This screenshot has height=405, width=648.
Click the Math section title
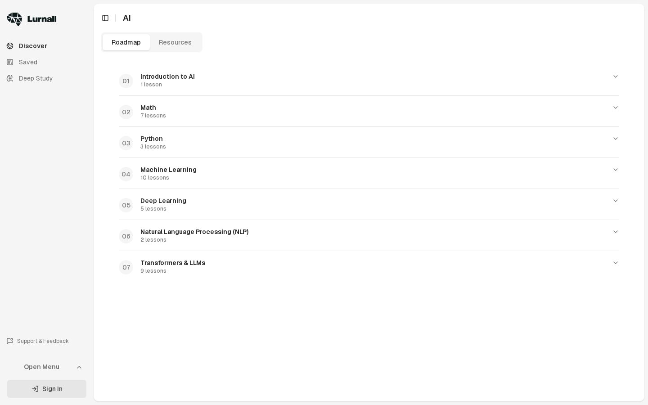pos(148,108)
